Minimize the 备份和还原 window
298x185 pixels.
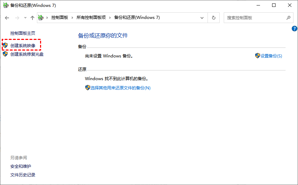pos(258,5)
